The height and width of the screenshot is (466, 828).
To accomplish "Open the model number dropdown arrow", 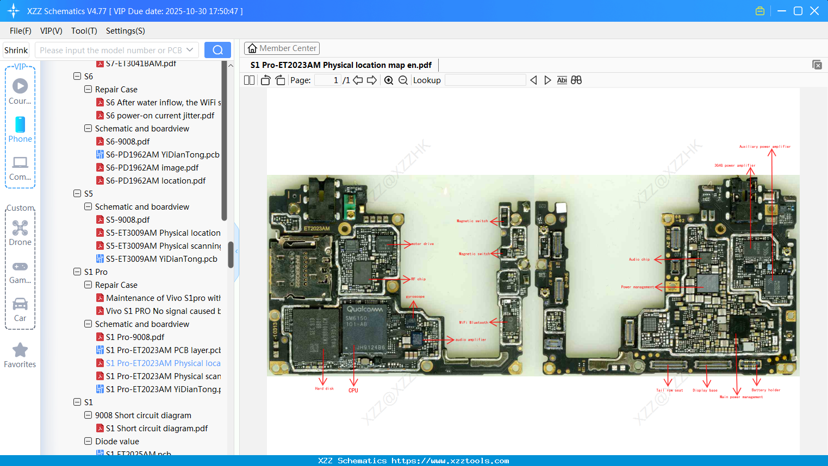I will click(190, 50).
